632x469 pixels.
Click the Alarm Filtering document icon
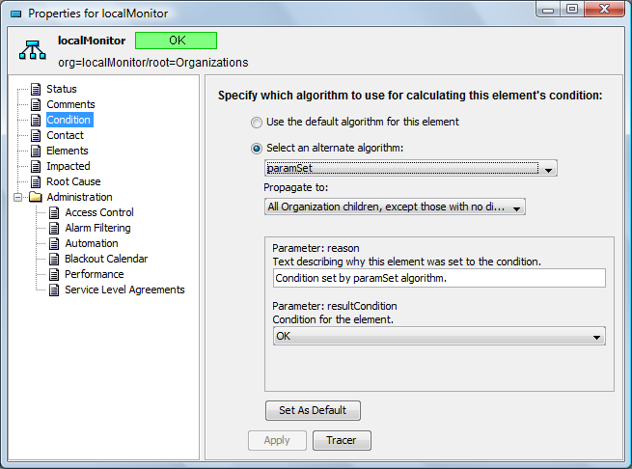click(54, 229)
